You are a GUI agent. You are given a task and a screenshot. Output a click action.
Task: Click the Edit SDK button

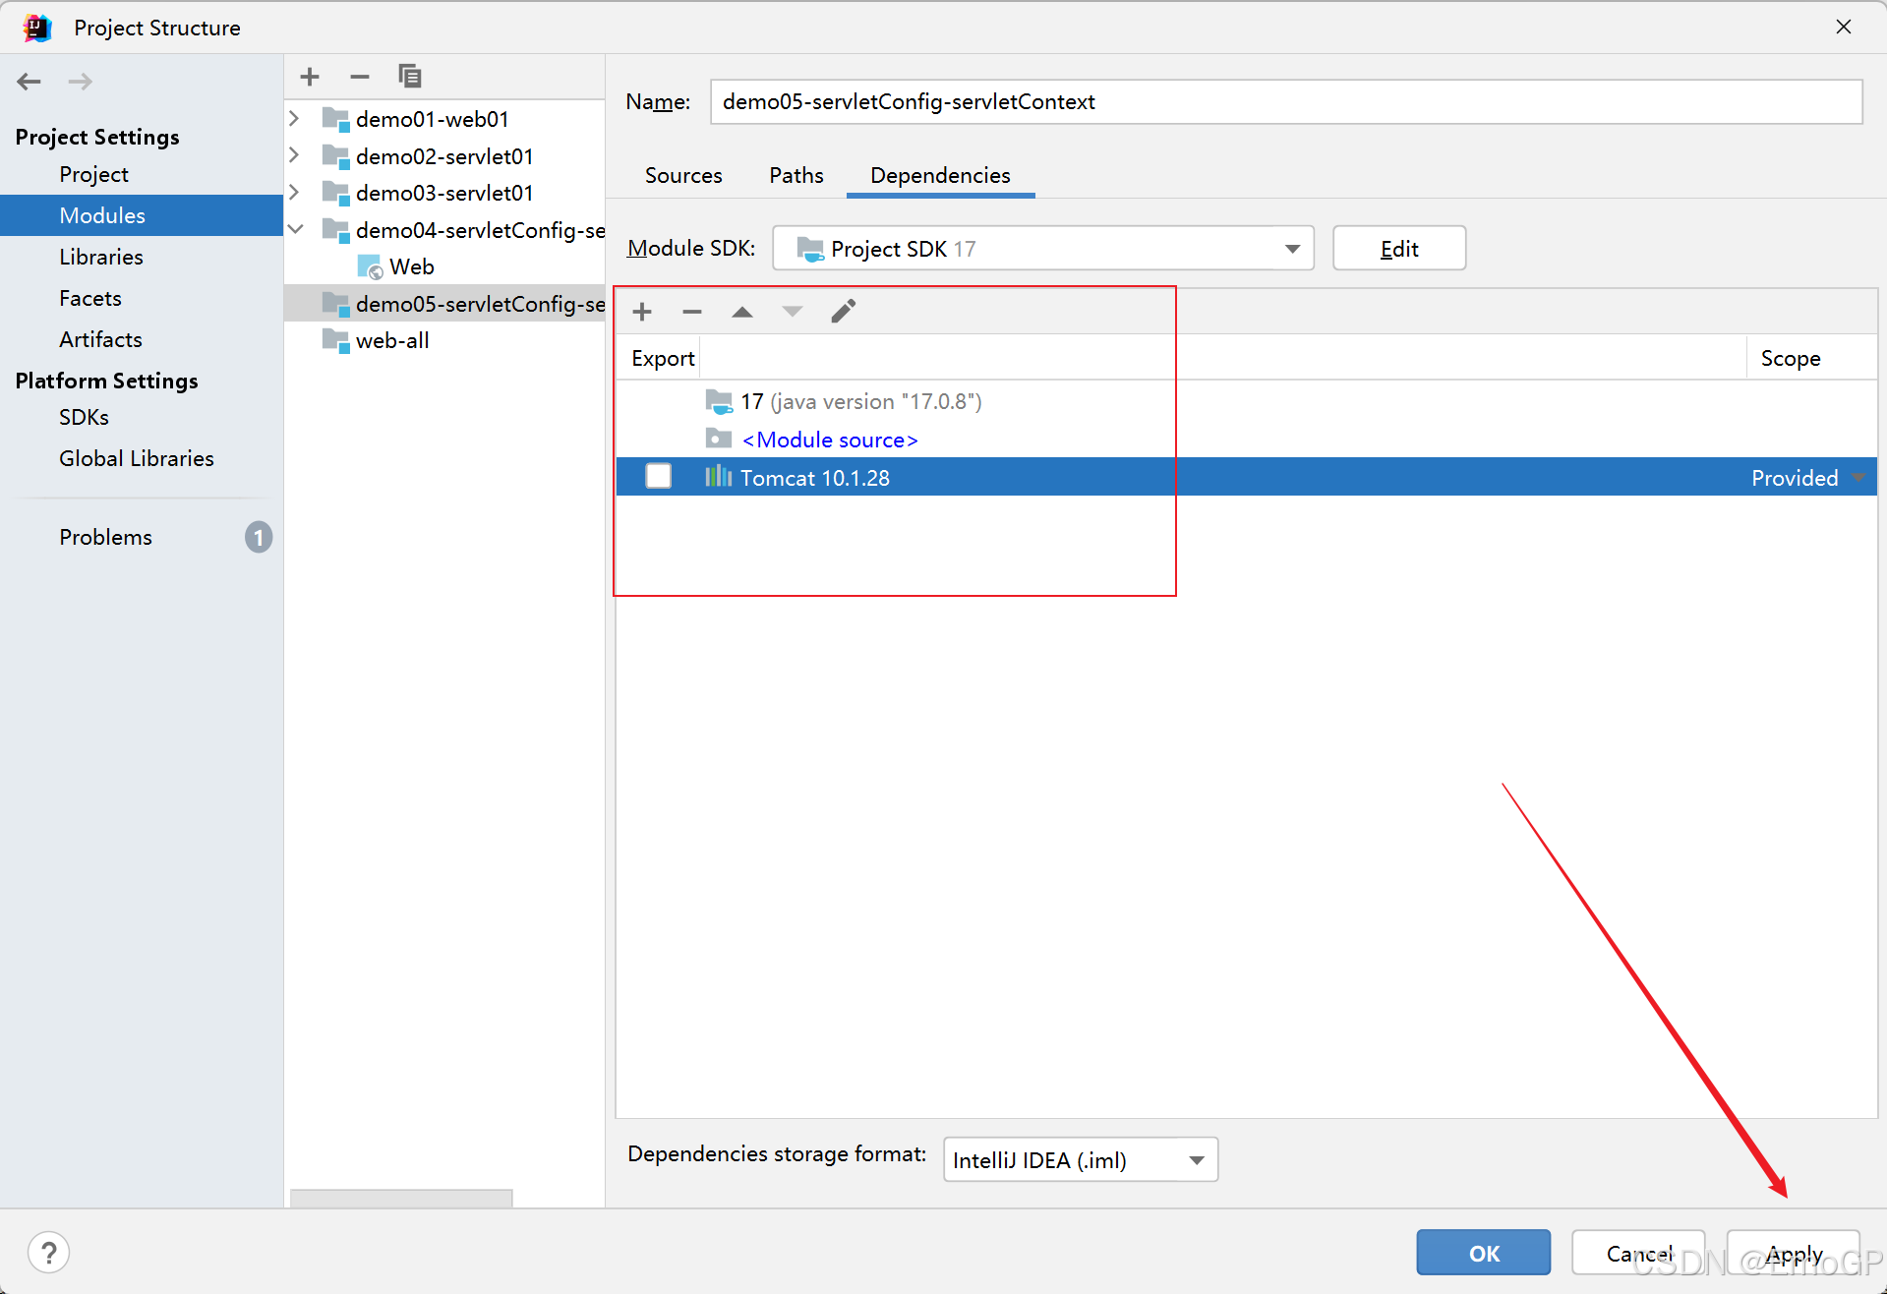tap(1399, 249)
